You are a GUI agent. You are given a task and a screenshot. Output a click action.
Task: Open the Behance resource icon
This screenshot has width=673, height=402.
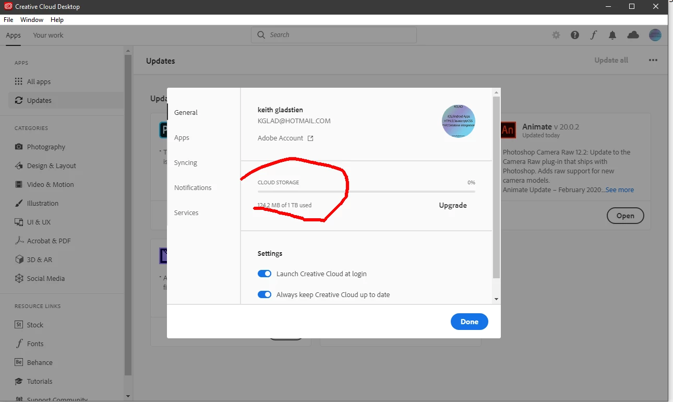[19, 362]
